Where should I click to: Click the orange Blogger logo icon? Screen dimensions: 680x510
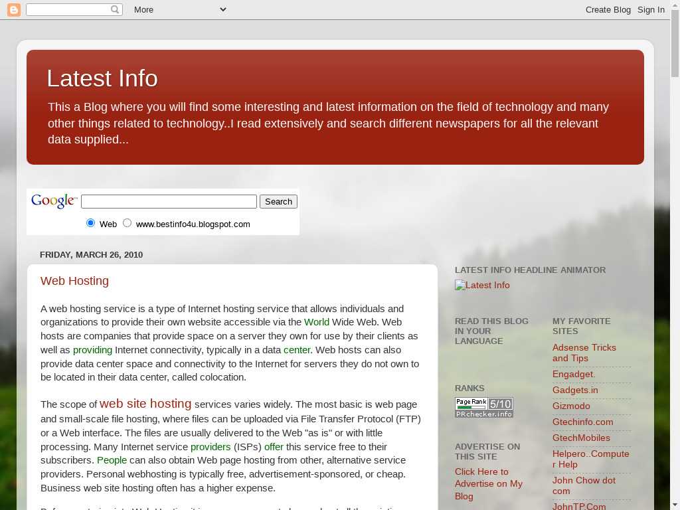click(13, 9)
